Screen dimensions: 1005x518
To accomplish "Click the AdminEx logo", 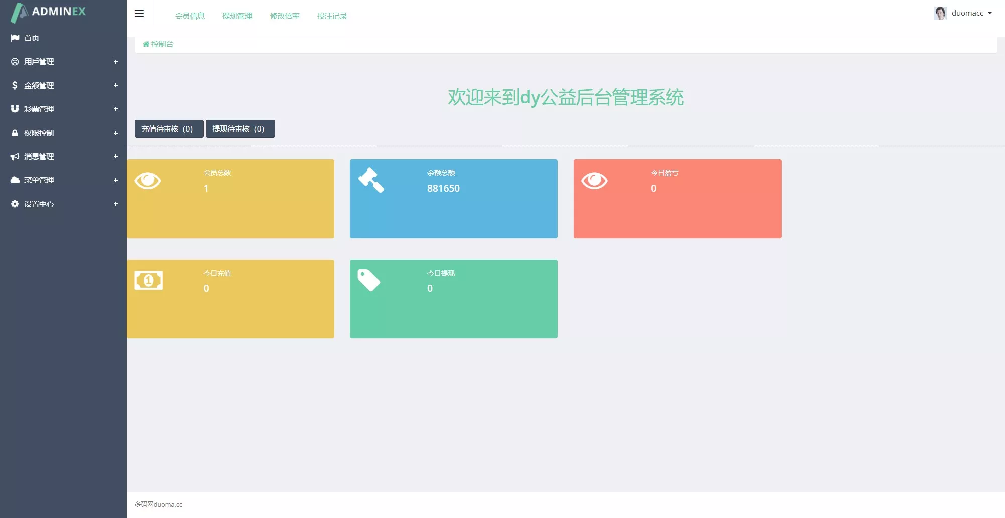I will click(x=49, y=12).
